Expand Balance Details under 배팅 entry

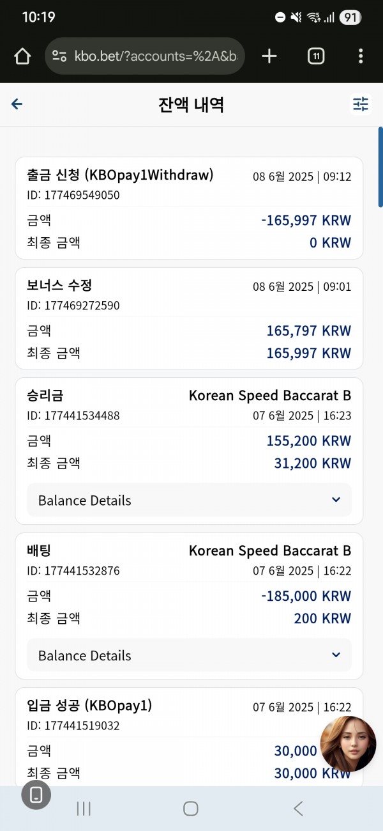click(189, 655)
